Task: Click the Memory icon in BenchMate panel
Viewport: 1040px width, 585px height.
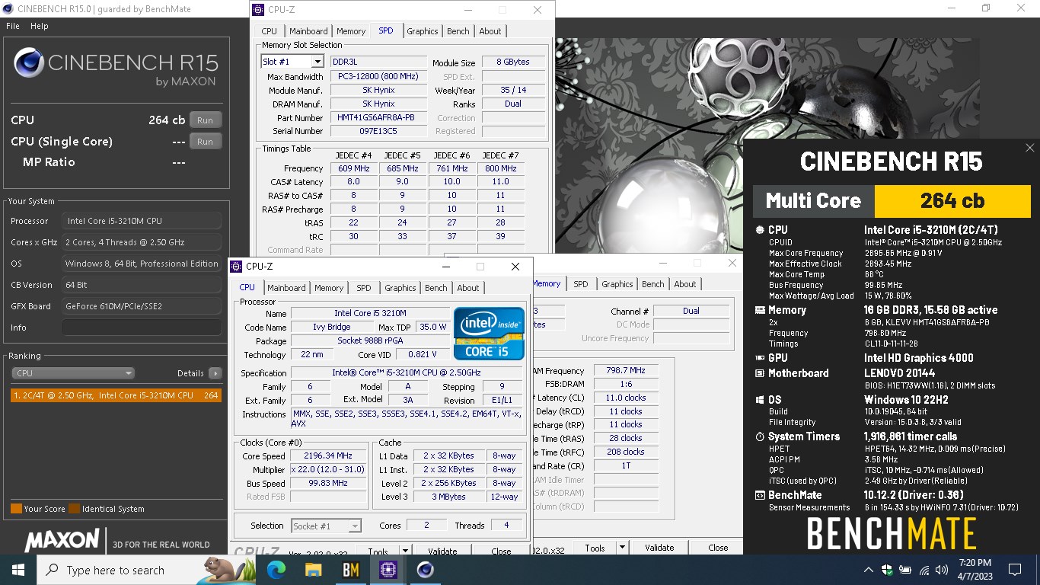Action: (x=759, y=310)
